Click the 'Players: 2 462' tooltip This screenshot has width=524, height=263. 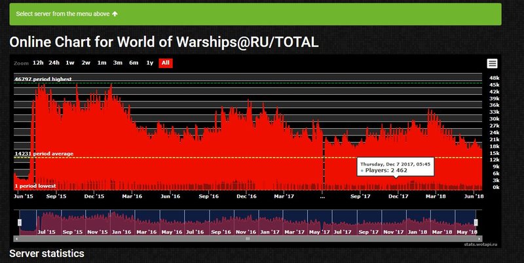pyautogui.click(x=396, y=167)
